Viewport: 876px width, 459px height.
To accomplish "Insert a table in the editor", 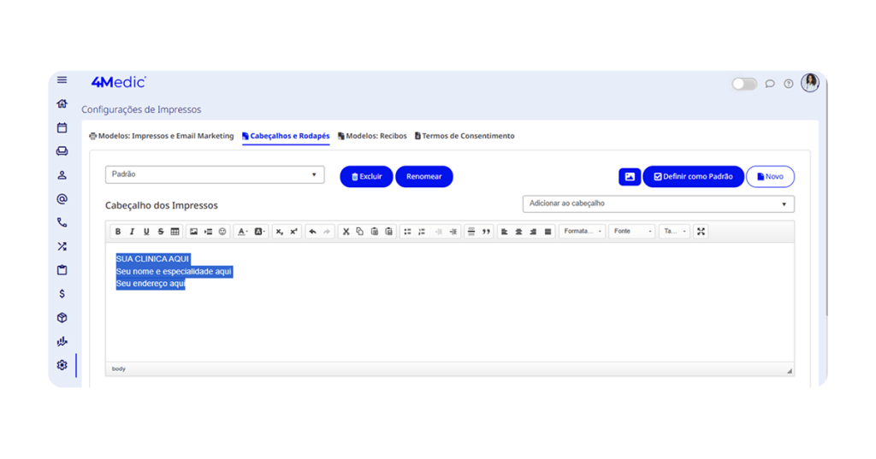I will [175, 232].
